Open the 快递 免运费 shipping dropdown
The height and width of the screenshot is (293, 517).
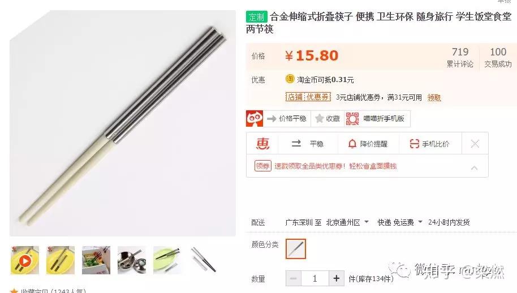[x=399, y=222]
